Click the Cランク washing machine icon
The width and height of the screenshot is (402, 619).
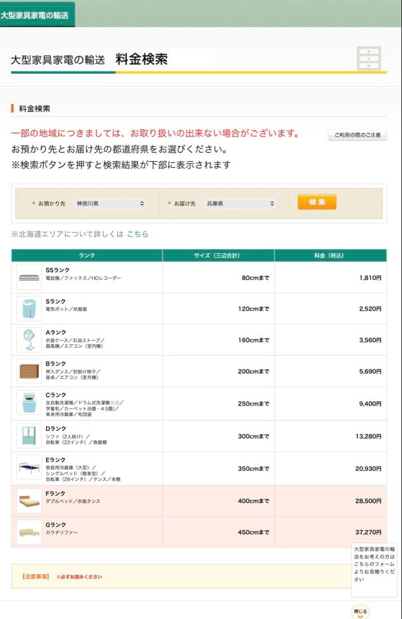[x=29, y=403]
